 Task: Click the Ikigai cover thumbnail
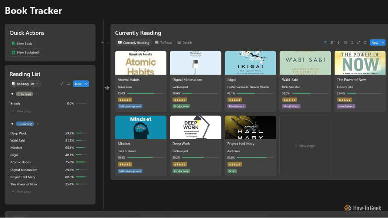[251, 63]
